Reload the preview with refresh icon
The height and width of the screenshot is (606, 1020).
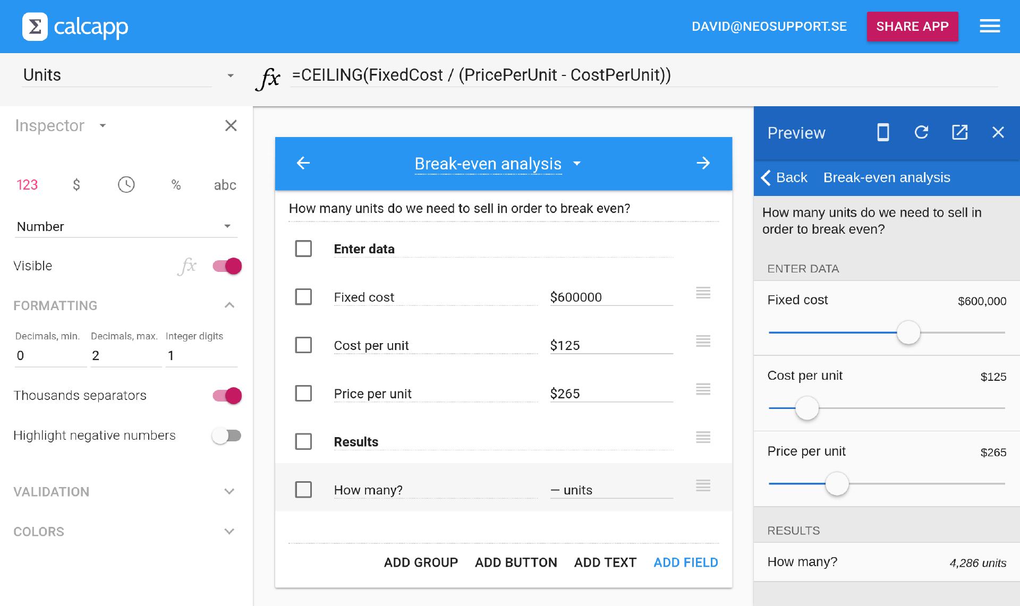pos(922,132)
